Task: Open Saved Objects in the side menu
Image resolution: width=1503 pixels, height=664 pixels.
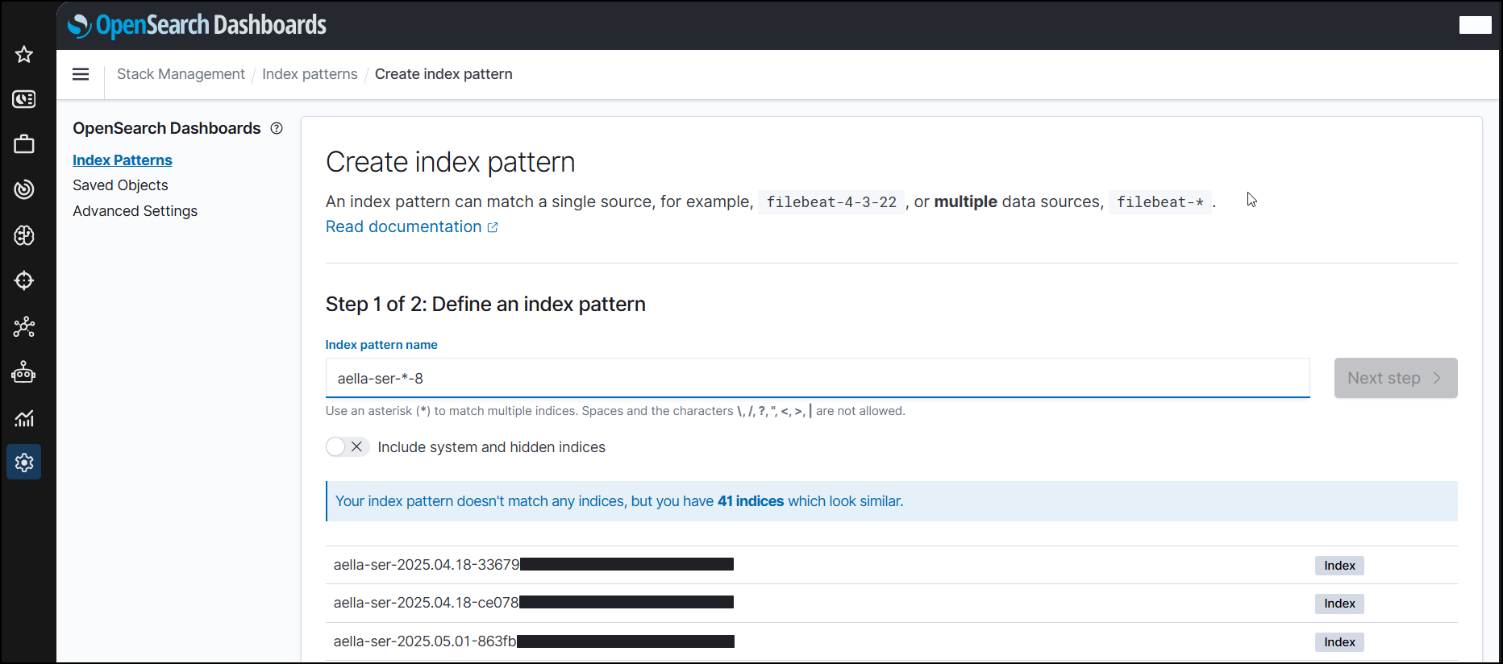Action: point(120,185)
